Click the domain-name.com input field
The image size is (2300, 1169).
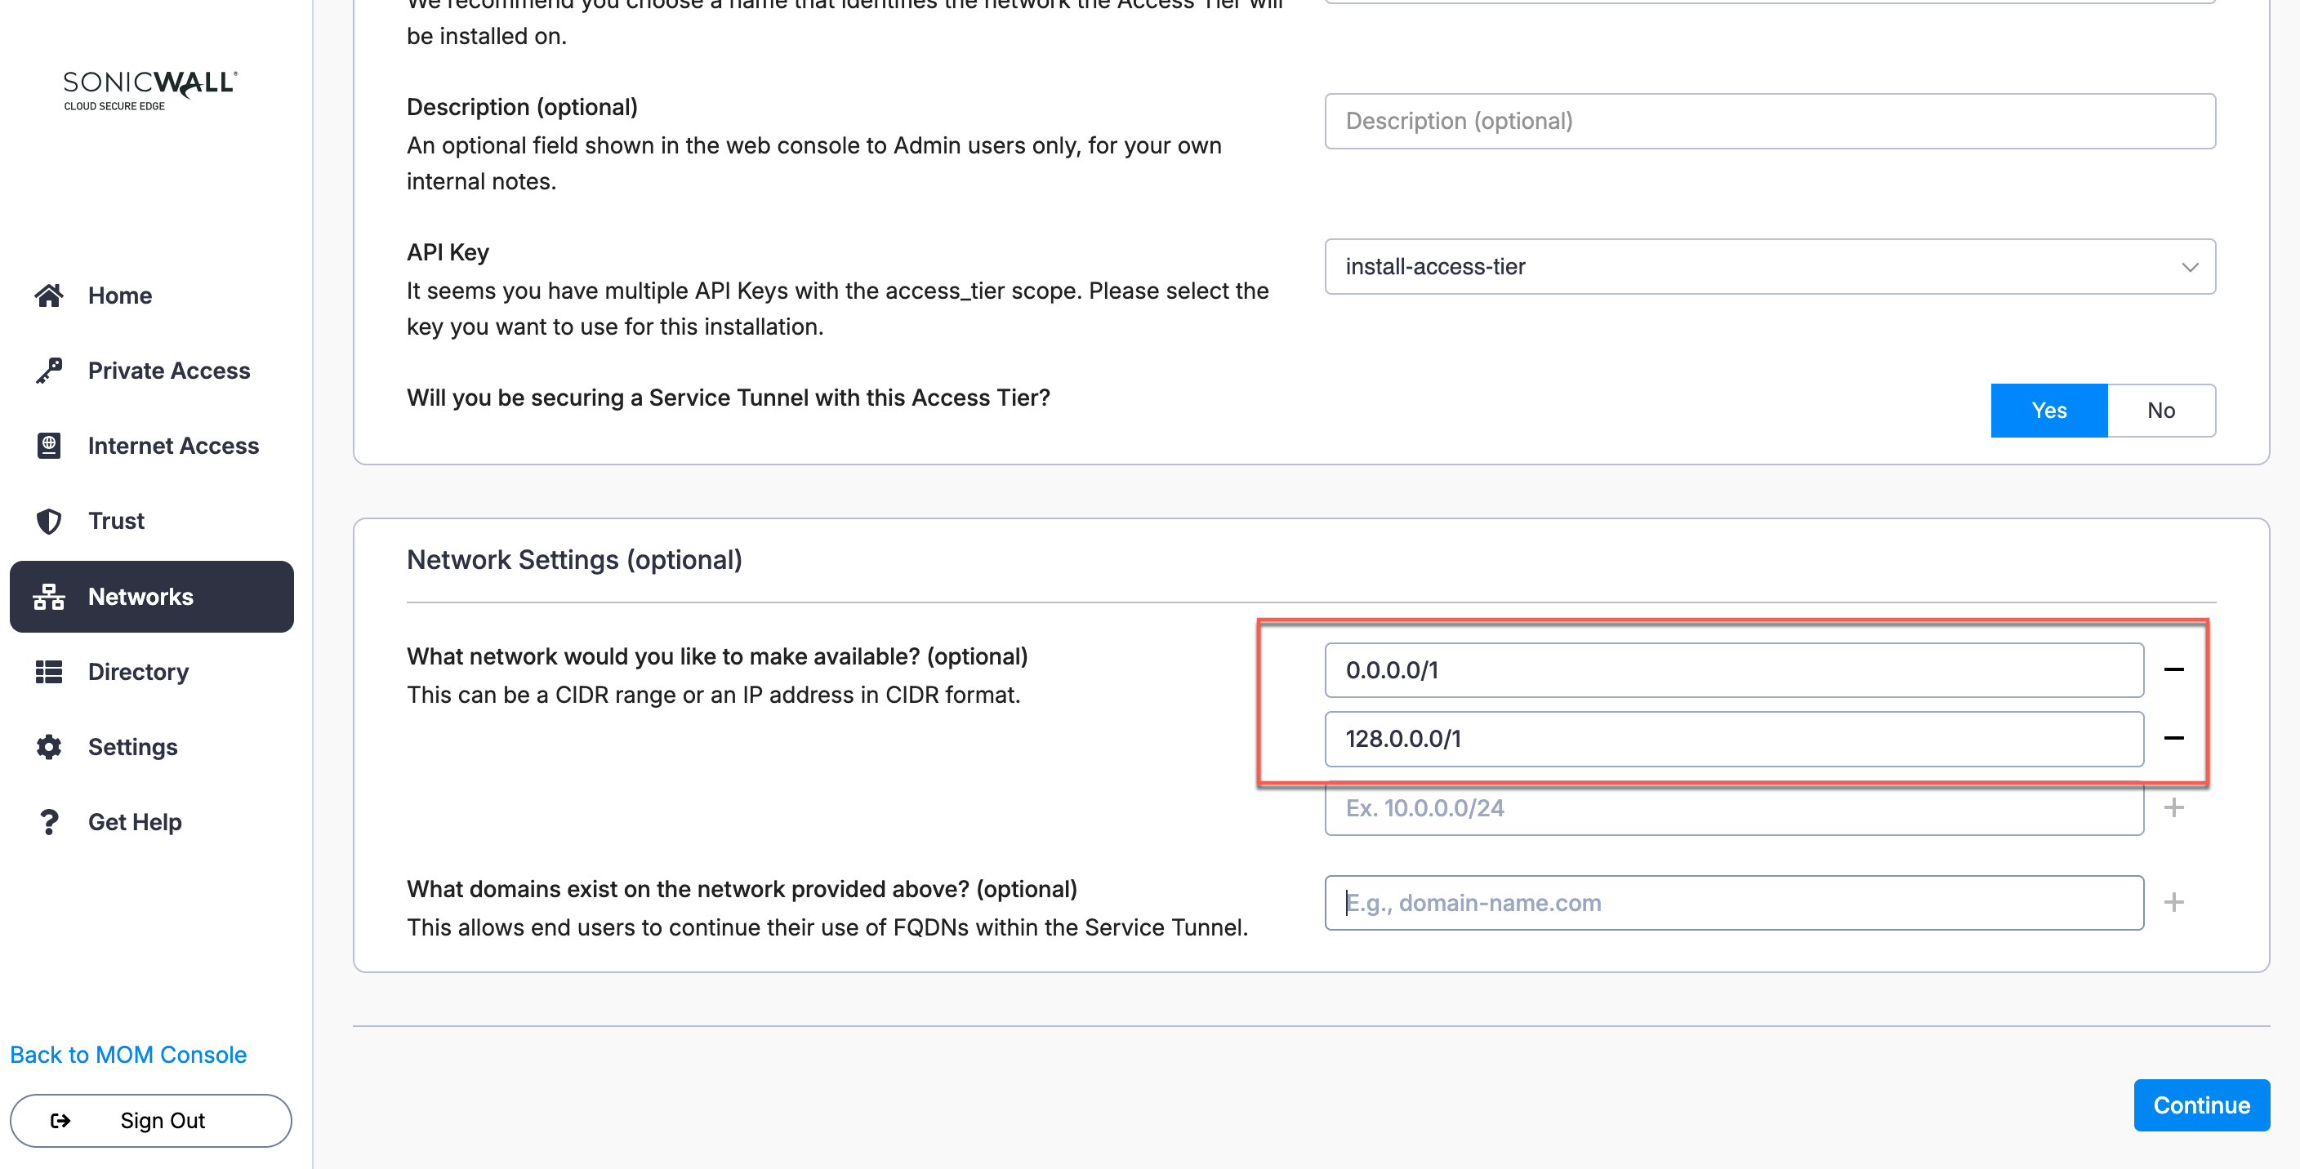tap(1733, 903)
